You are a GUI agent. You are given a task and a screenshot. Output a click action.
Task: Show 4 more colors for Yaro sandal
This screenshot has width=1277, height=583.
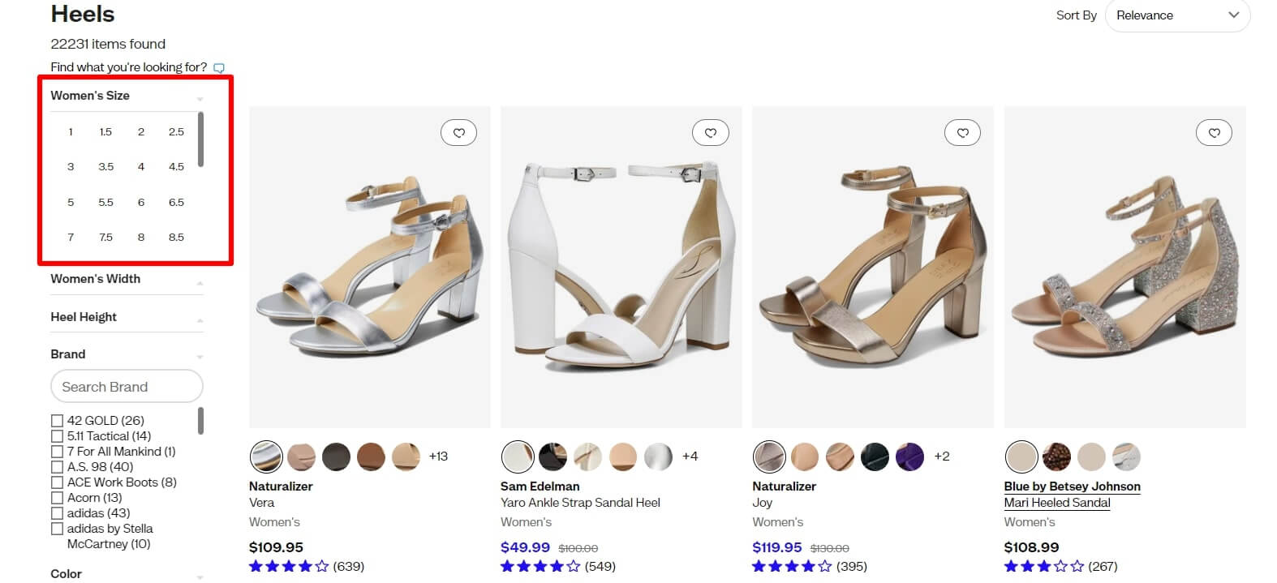690,457
